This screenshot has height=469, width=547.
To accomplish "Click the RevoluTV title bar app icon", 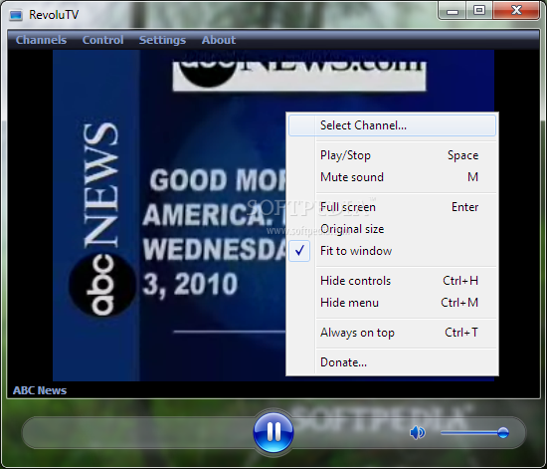I will click(16, 15).
